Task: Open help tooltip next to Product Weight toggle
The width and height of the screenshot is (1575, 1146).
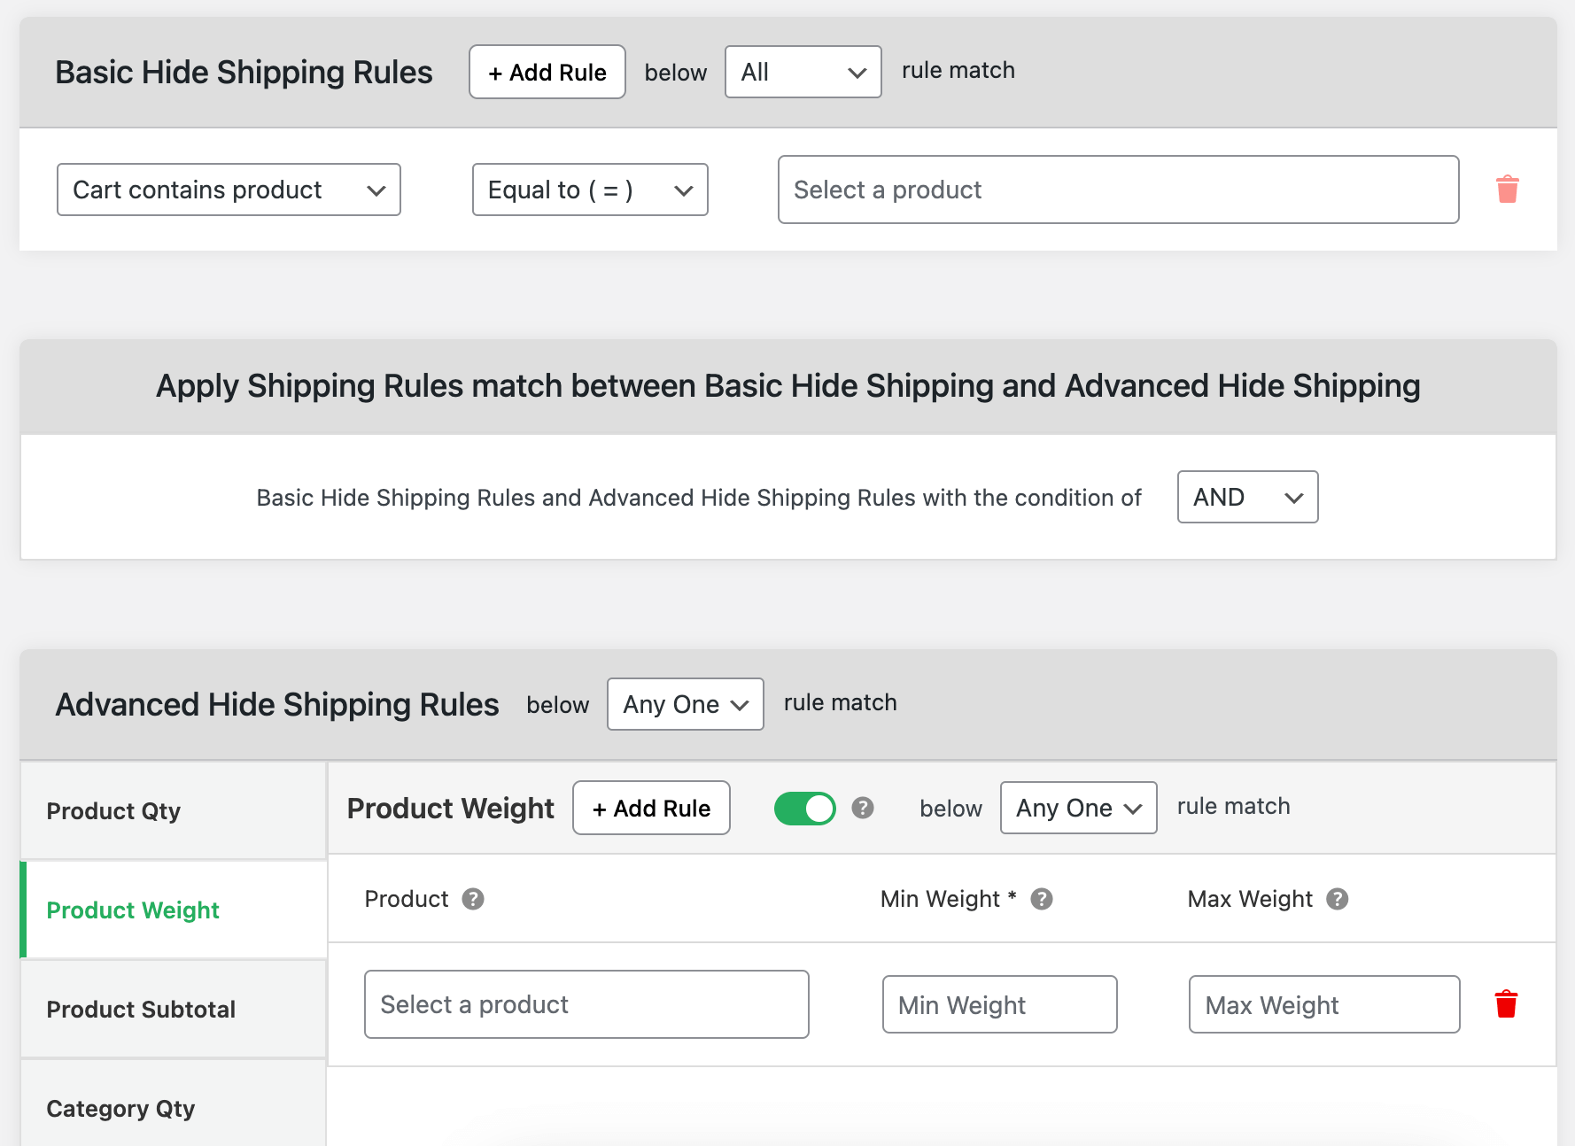Action: [863, 808]
